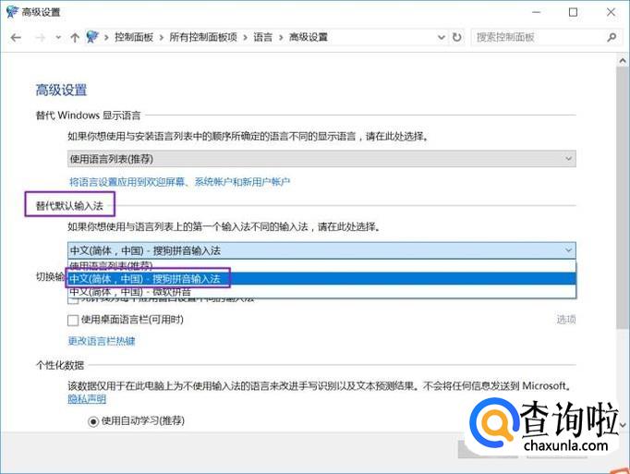Click the default input method combo box

click(x=321, y=250)
